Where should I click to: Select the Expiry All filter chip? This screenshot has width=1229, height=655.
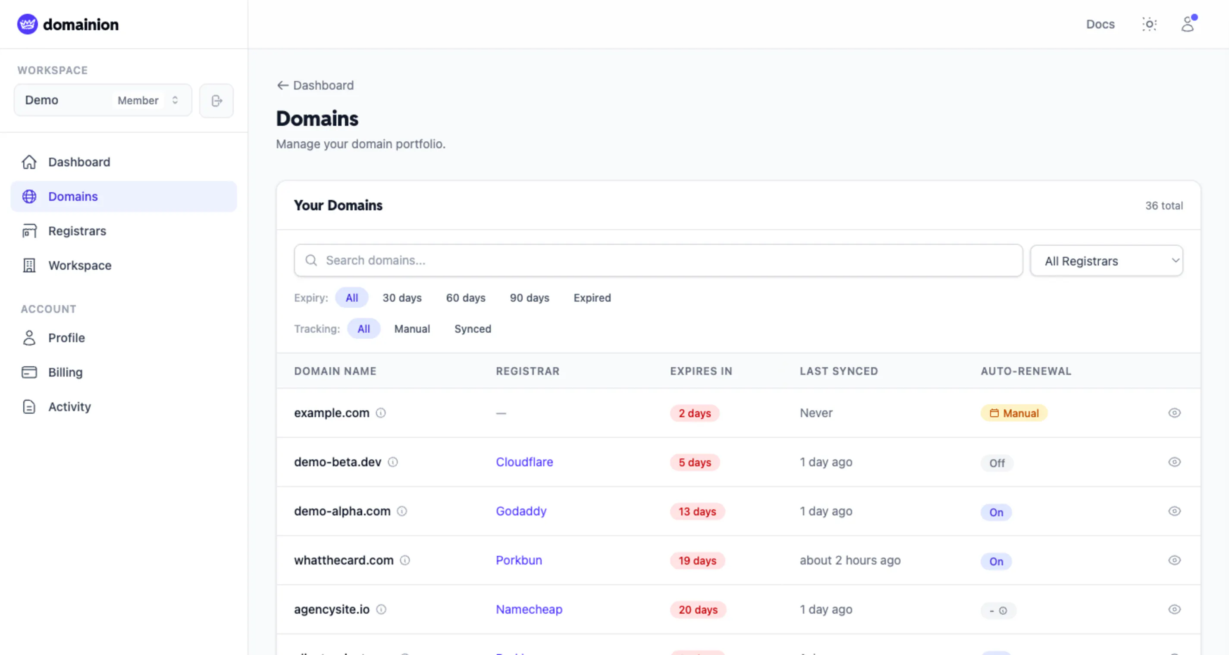(351, 298)
